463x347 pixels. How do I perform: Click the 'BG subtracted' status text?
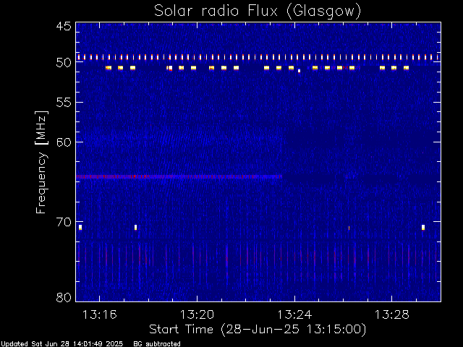pos(157,344)
